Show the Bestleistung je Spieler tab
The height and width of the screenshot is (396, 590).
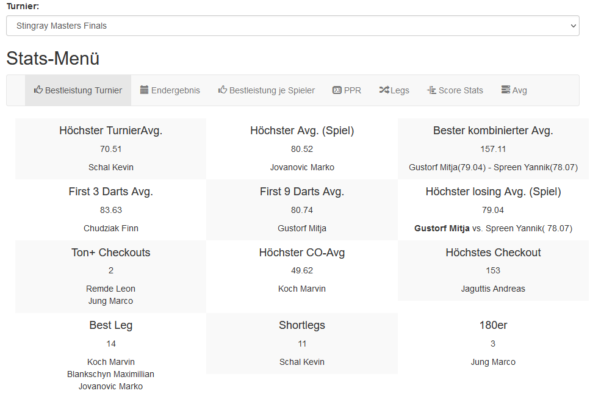coord(272,90)
